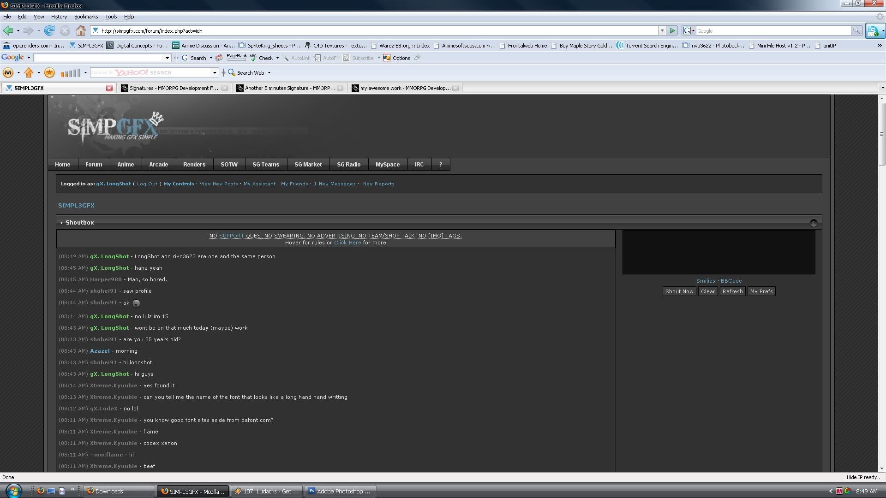Screen dimensions: 886x498
Task: Go back with the green Back arrow
Action: [x=7, y=31]
